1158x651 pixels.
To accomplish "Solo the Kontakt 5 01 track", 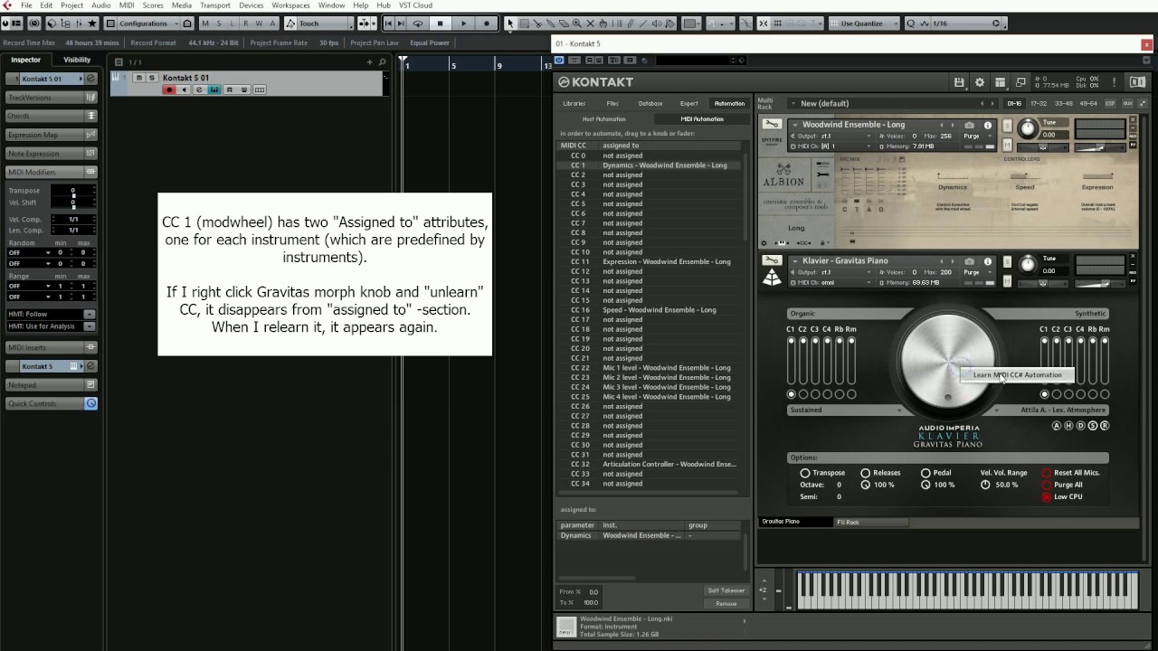I will pos(152,78).
